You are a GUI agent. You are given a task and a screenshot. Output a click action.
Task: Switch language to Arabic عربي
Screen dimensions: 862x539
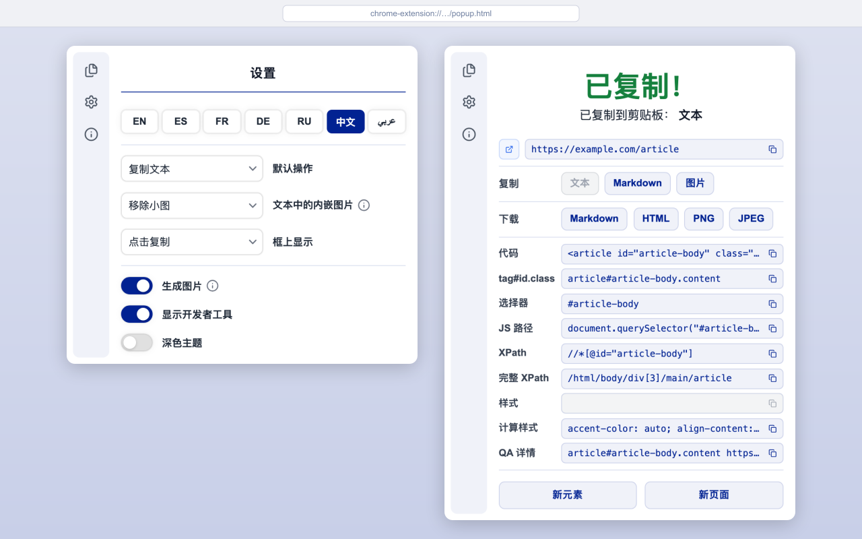tap(387, 121)
